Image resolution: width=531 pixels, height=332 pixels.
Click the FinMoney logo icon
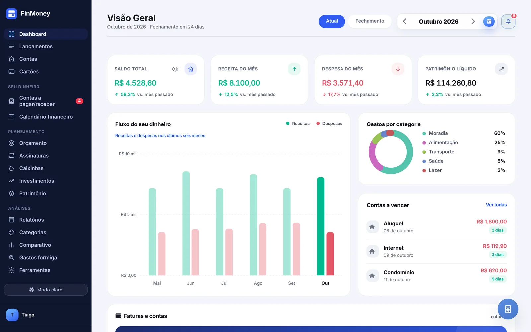coord(11,14)
